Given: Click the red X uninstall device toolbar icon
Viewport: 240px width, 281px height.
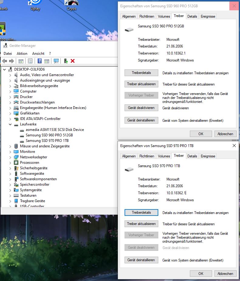Looking at the screenshot, I should point(73,61).
